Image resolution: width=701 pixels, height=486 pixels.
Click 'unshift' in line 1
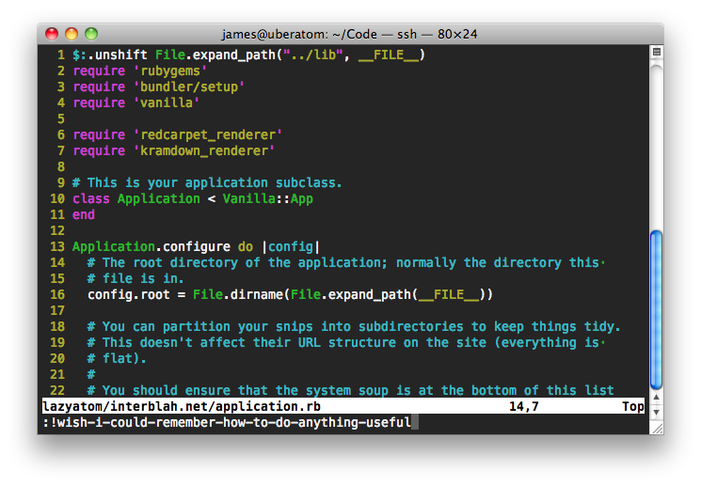tap(121, 55)
